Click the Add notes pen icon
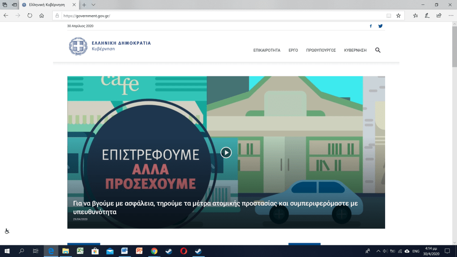The height and width of the screenshot is (257, 457). [x=427, y=15]
